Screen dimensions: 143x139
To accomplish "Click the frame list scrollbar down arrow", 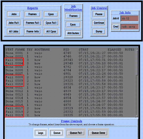I will coord(137,116).
